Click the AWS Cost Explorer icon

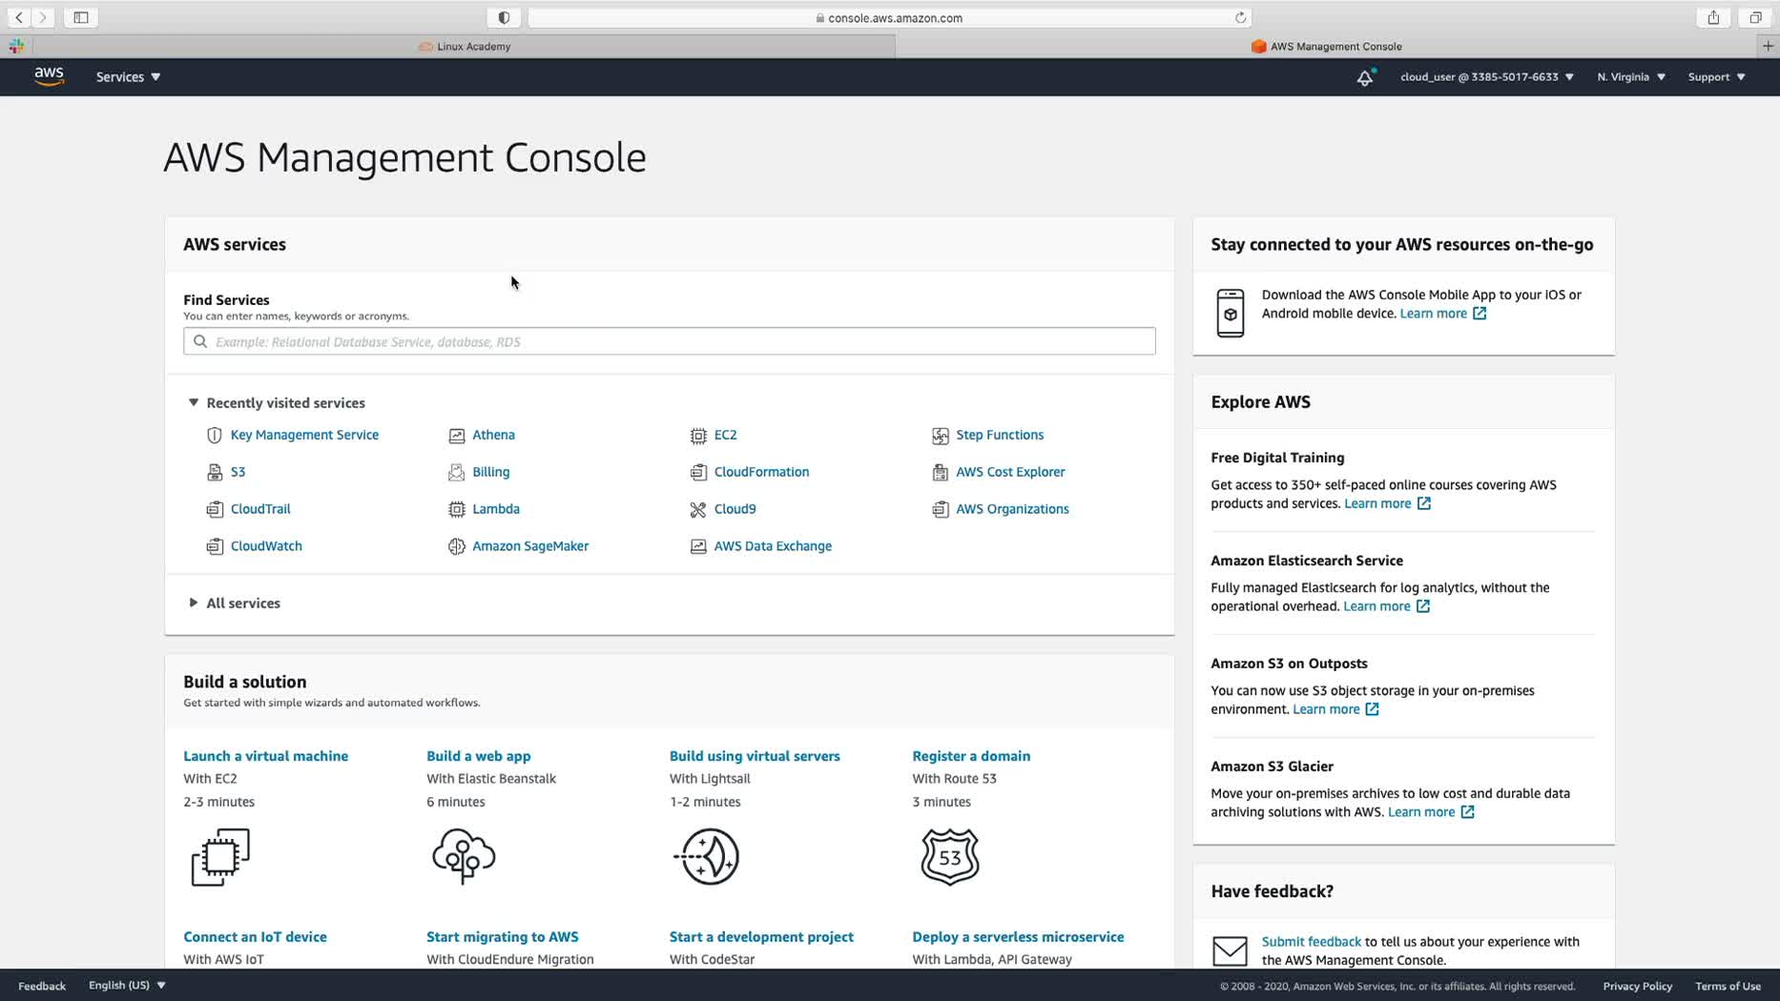pyautogui.click(x=941, y=472)
